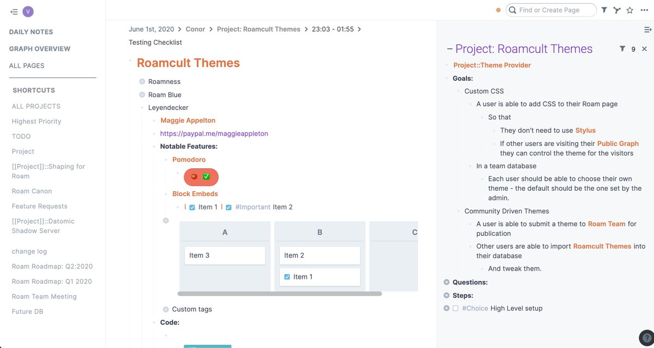The height and width of the screenshot is (348, 654).
Task: Open TODO shortcut
Action: pyautogui.click(x=21, y=136)
